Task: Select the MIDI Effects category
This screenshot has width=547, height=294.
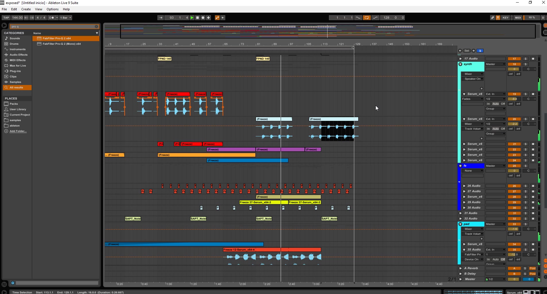Action: 18,60
